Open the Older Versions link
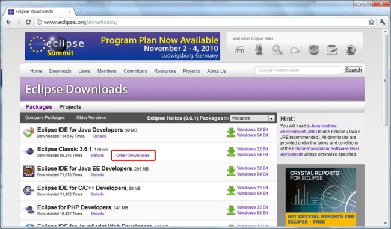Screen dimensions: 391x229 click(x=91, y=118)
